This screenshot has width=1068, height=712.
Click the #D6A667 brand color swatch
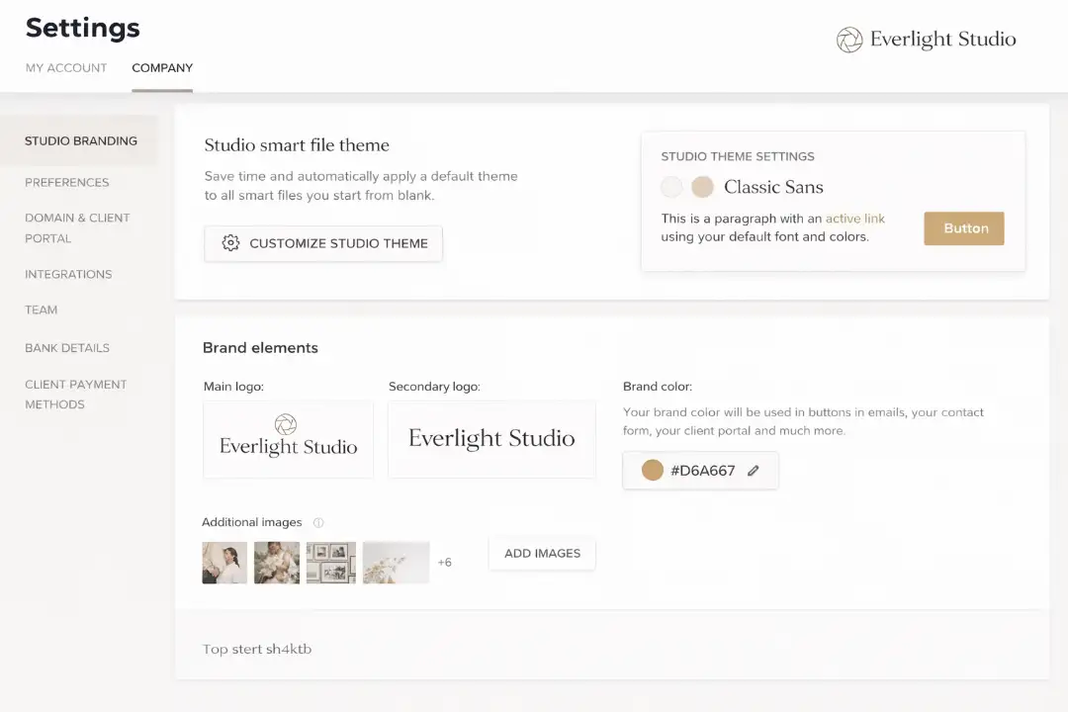point(653,470)
